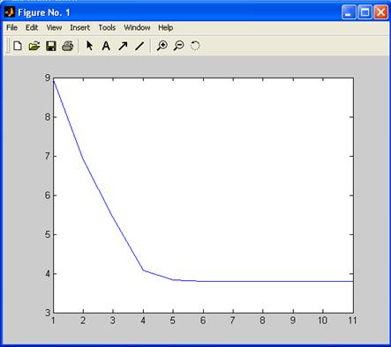Toggle the Edit Plot arrow pointer tool
391x347 pixels.
coord(89,46)
